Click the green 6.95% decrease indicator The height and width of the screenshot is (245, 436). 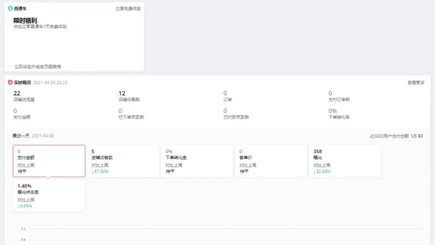click(x=24, y=206)
